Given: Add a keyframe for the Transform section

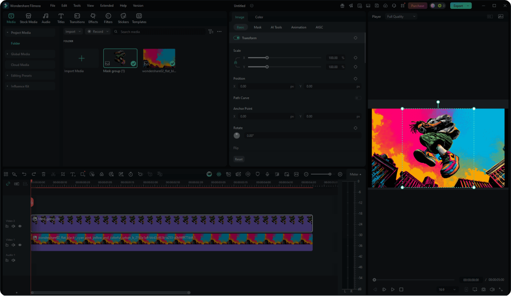Looking at the screenshot, I should tap(356, 38).
